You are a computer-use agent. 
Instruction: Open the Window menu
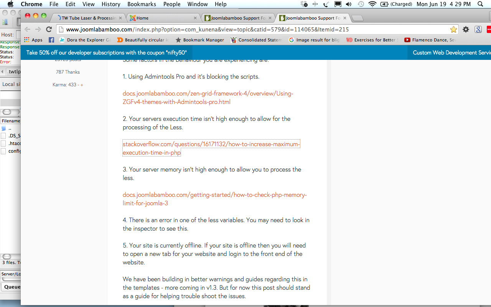click(x=198, y=4)
